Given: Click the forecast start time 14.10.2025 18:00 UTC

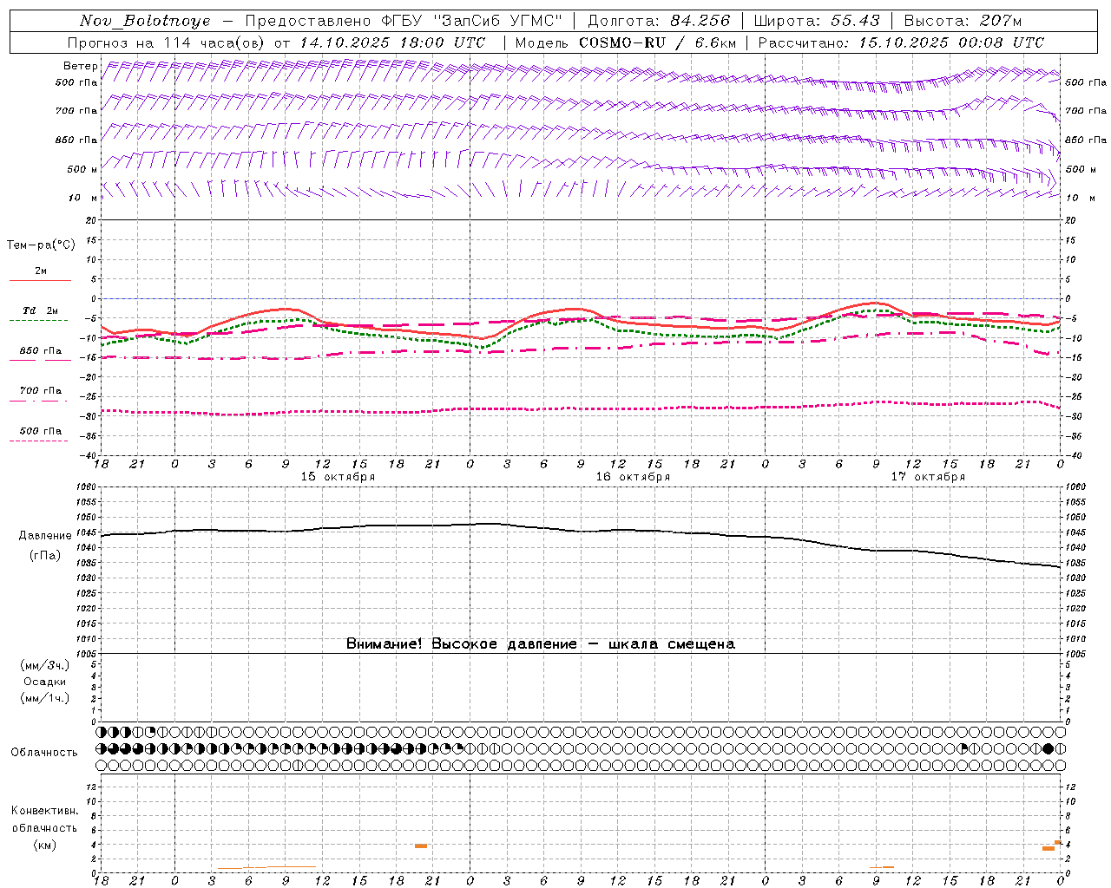Looking at the screenshot, I should tap(393, 42).
